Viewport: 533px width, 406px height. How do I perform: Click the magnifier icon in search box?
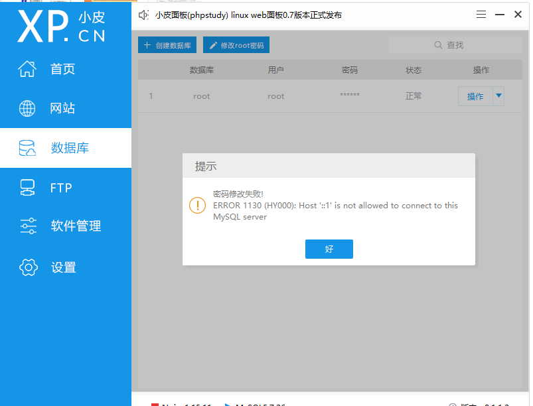[x=438, y=44]
